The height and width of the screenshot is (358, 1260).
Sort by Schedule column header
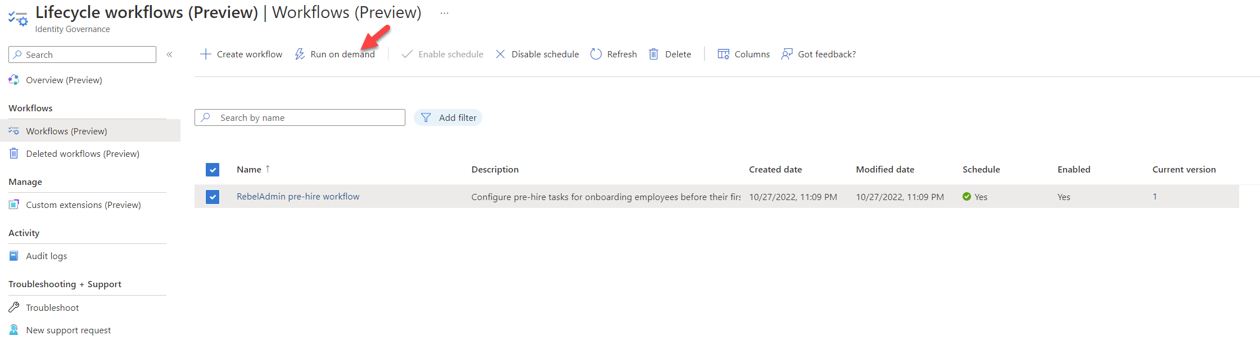click(x=981, y=169)
